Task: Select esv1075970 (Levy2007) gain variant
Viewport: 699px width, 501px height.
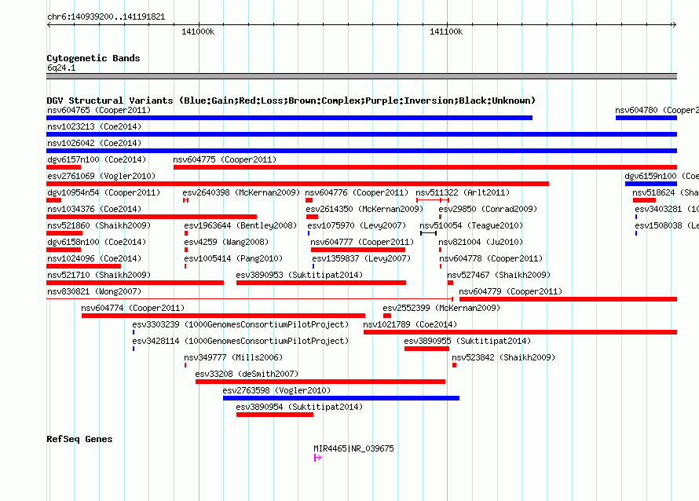Action: pyautogui.click(x=357, y=225)
